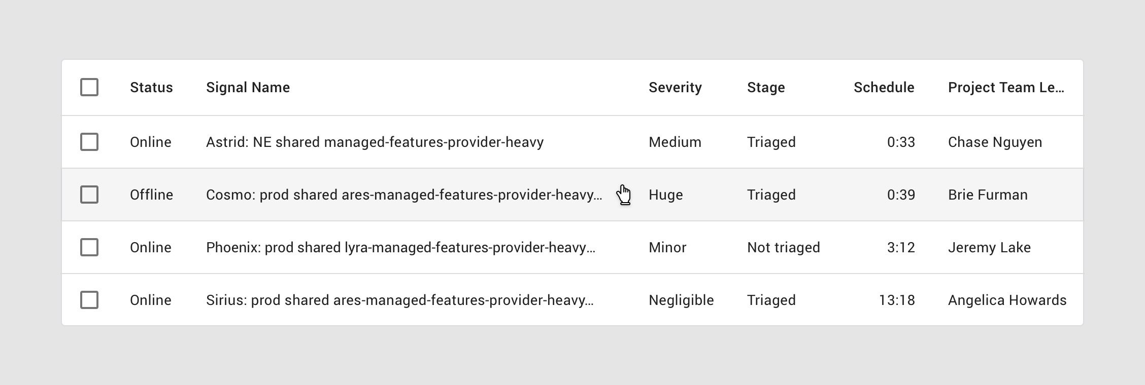Check the Astrid row checkbox
1145x385 pixels.
click(x=89, y=142)
